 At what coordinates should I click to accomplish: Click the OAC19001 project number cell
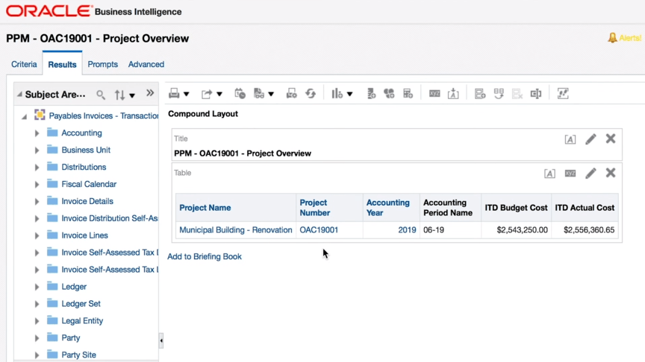319,230
